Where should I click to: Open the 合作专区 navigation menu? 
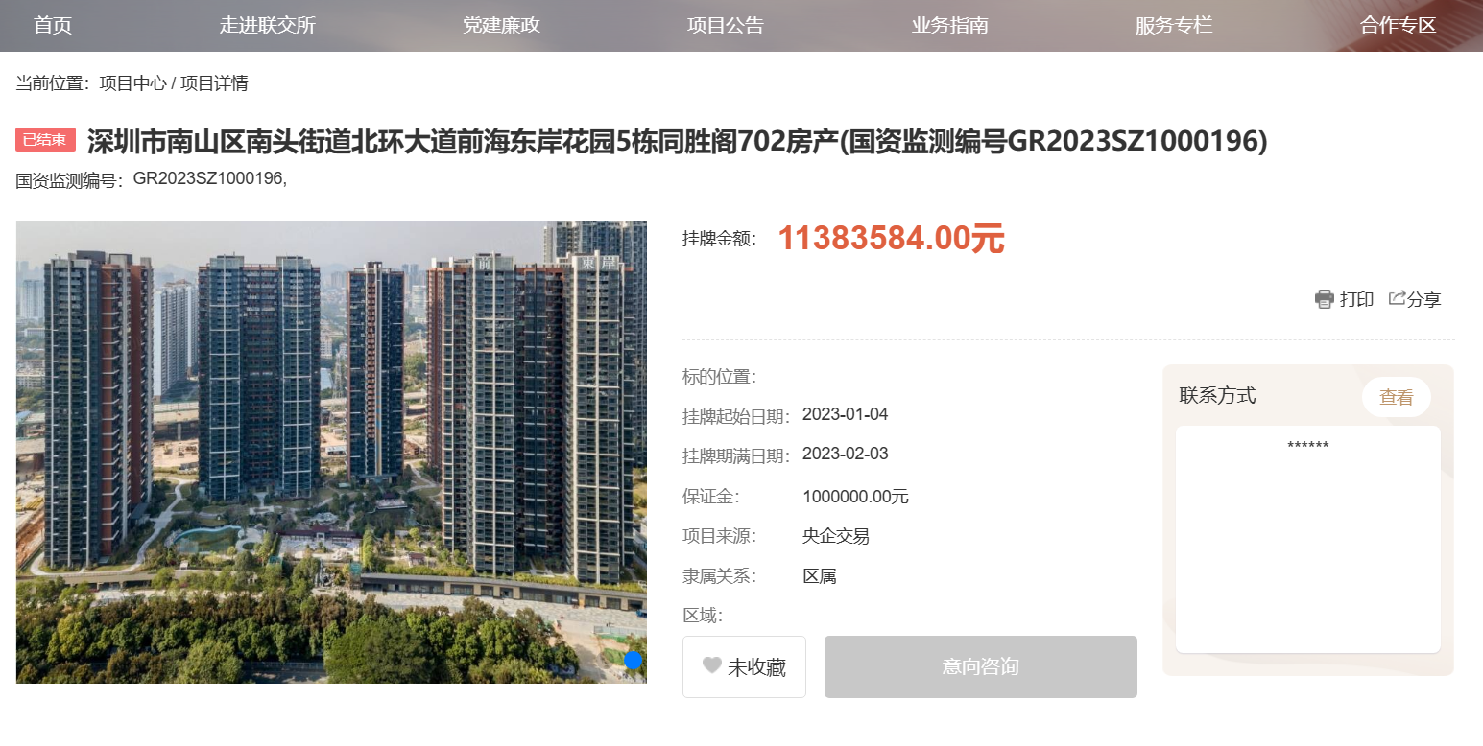(1398, 26)
